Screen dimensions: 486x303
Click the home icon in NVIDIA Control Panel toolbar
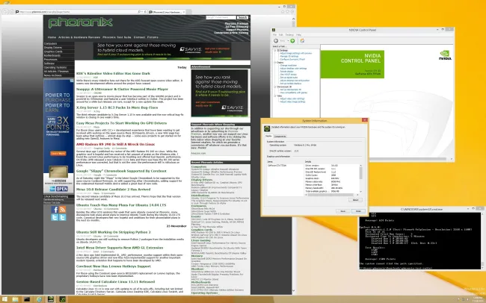pos(302,41)
